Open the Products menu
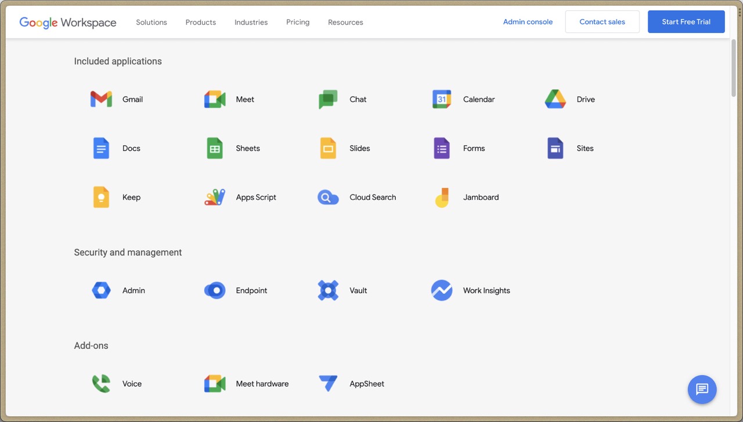The width and height of the screenshot is (743, 422). 201,22
